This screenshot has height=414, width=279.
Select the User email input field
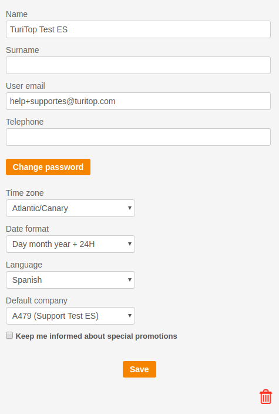click(138, 101)
